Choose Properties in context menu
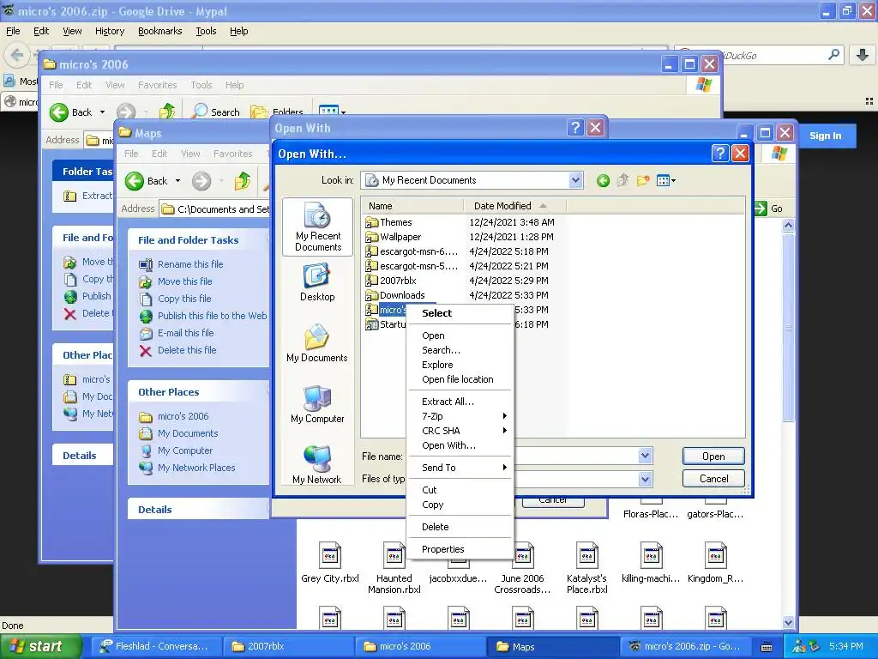Viewport: 878px width, 659px height. click(460, 549)
